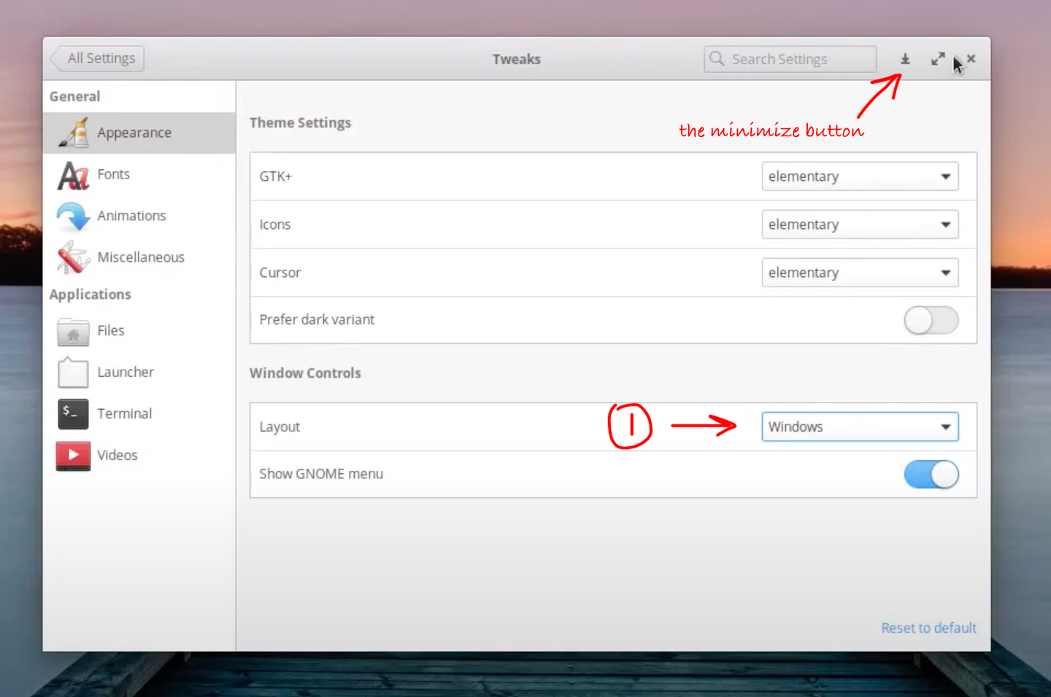Go back to All Settings
1051x697 pixels.
99,58
